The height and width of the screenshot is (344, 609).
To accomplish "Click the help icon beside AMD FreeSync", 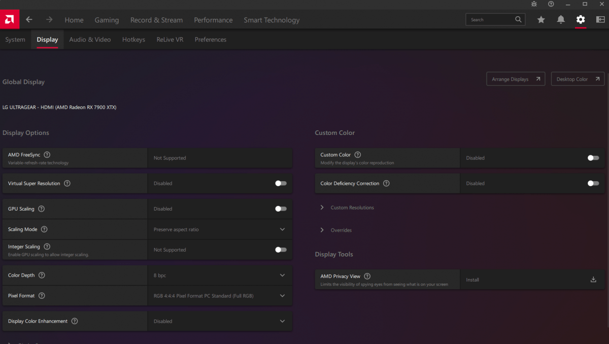I will click(x=47, y=155).
